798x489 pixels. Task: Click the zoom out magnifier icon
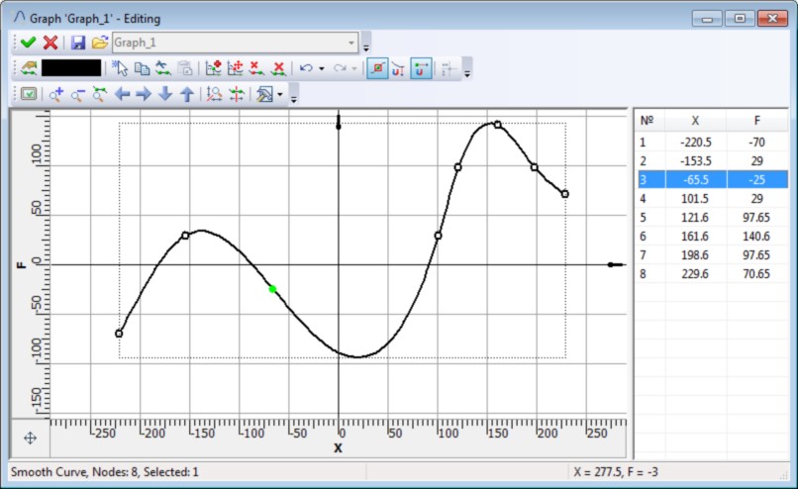click(x=77, y=95)
